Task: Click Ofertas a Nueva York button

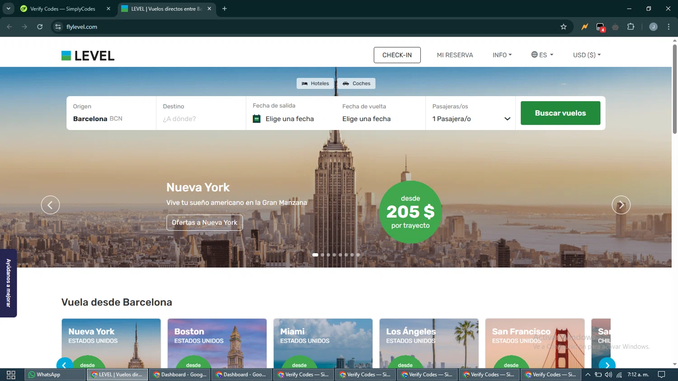Action: point(204,223)
